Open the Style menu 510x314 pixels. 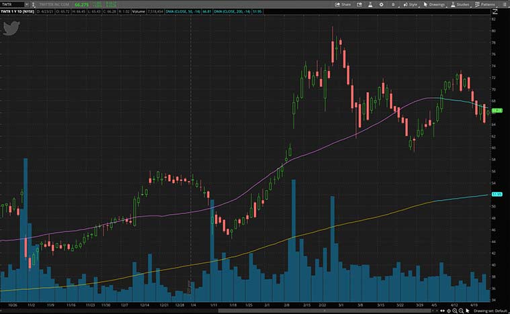pos(410,5)
